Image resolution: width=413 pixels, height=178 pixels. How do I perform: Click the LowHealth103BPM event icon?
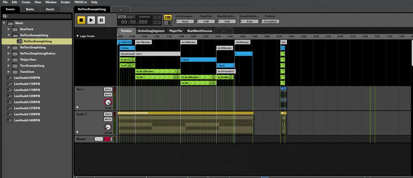(10, 78)
